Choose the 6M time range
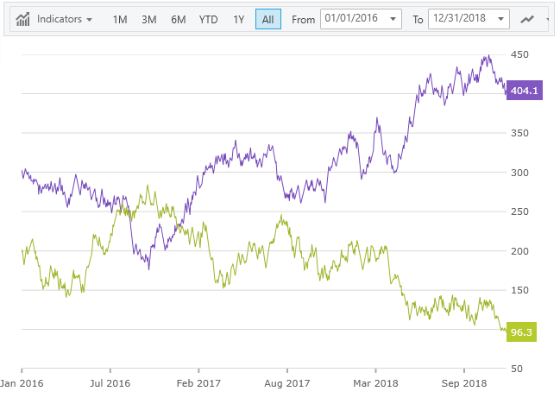 click(x=178, y=19)
